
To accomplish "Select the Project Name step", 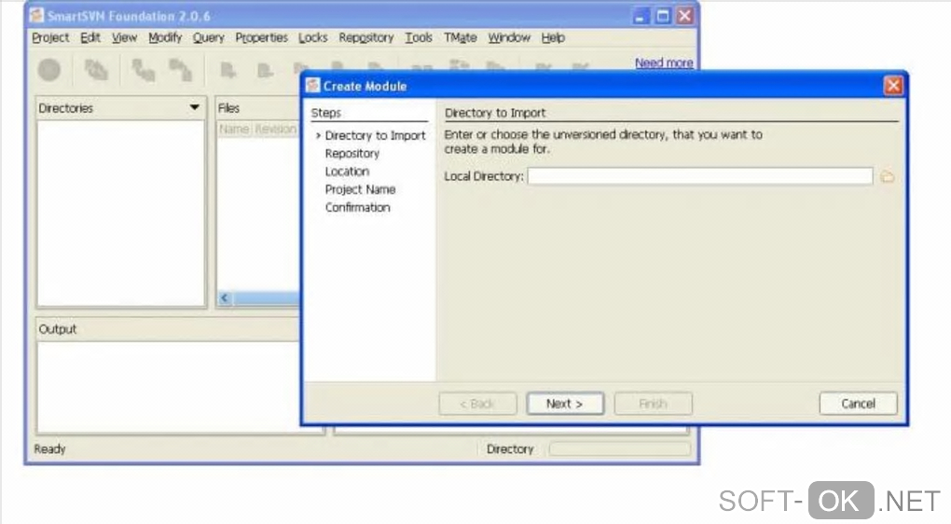I will 360,189.
